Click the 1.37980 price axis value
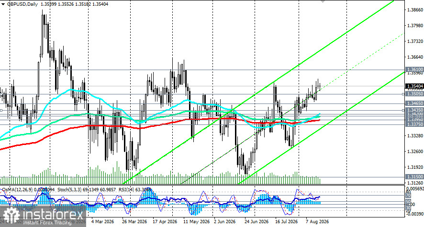Image resolution: width=424 pixels, height=227 pixels. (x=415, y=26)
